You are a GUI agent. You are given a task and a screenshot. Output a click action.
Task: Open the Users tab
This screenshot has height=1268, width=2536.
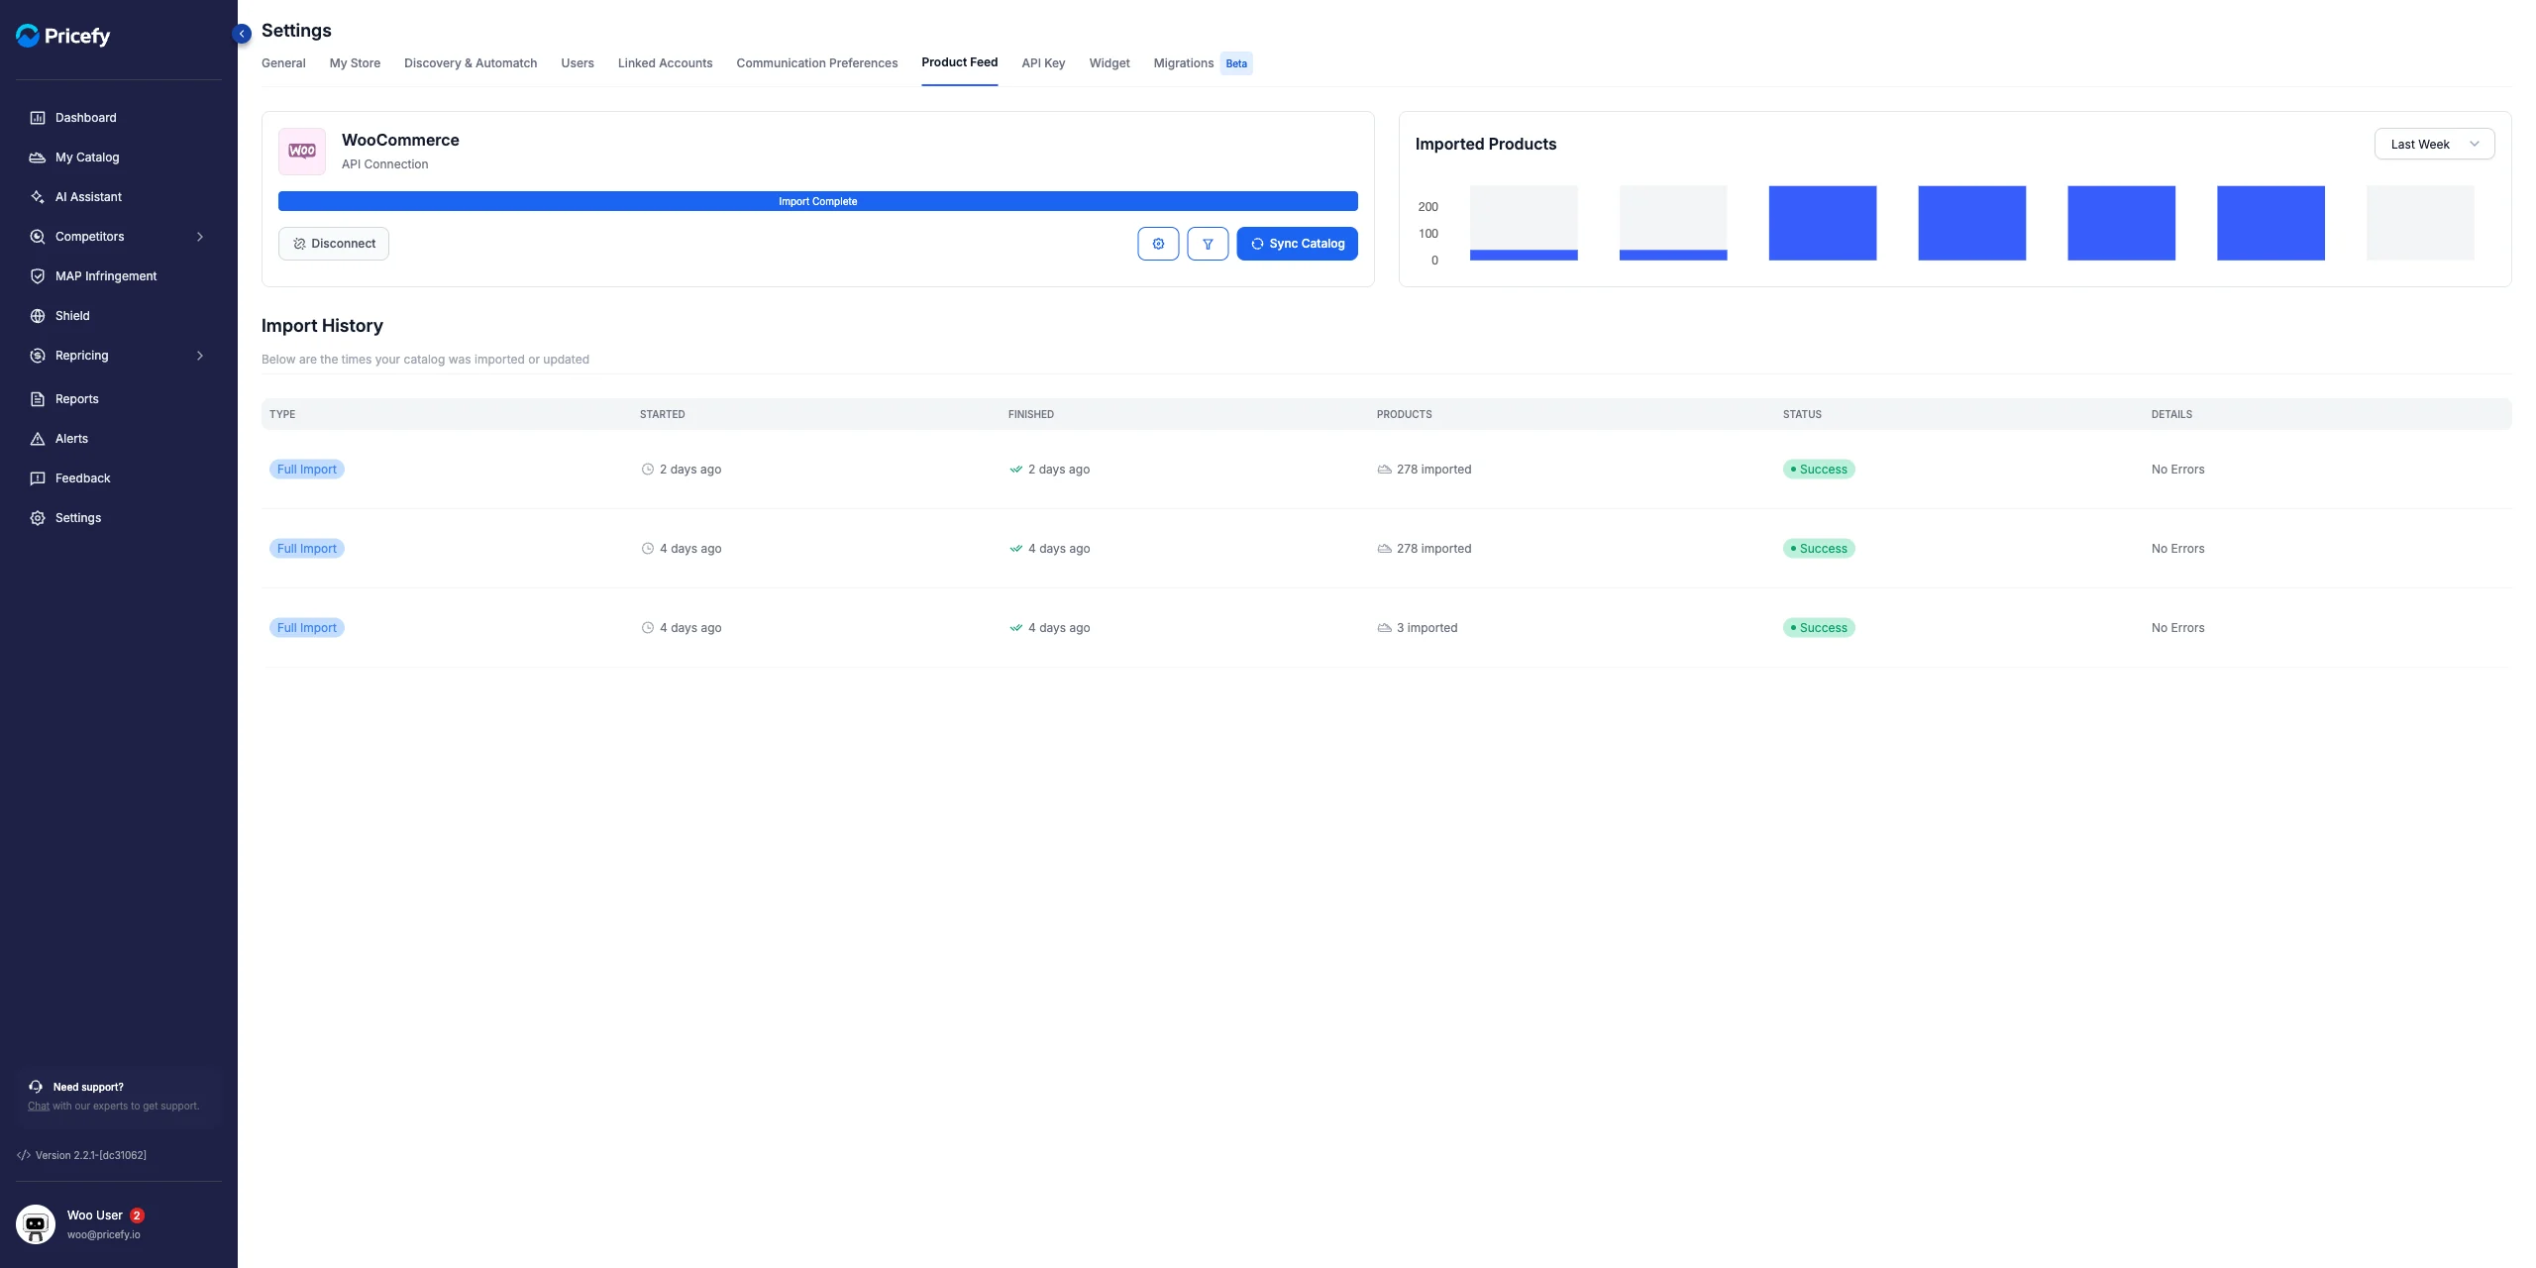click(578, 63)
